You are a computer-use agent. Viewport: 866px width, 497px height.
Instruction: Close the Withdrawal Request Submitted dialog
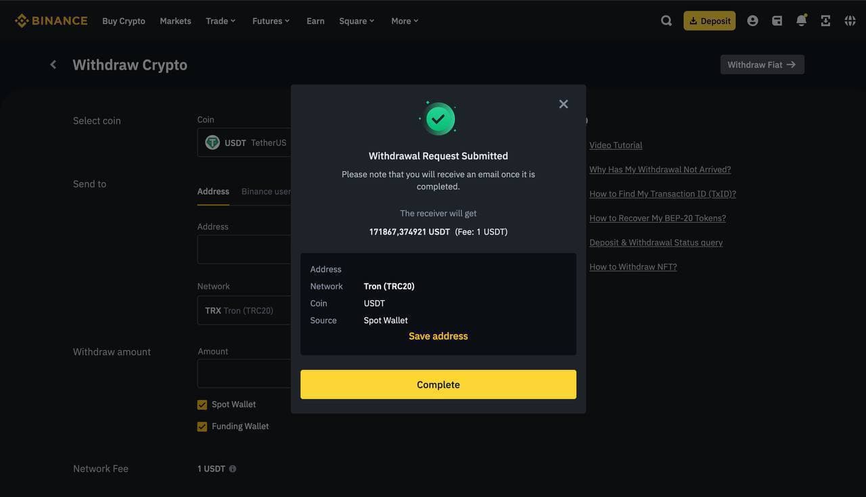[x=564, y=103]
